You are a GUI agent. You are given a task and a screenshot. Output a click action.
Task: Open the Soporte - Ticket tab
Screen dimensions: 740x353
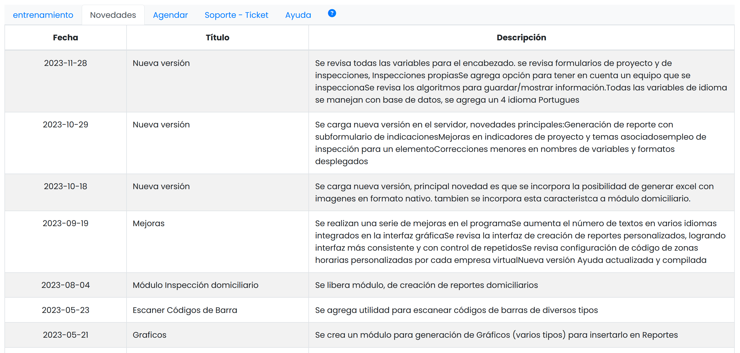point(236,15)
